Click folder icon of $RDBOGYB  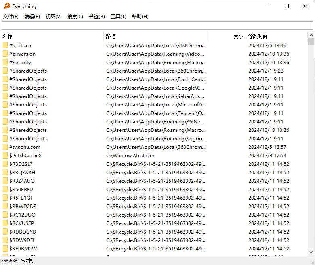(5, 232)
